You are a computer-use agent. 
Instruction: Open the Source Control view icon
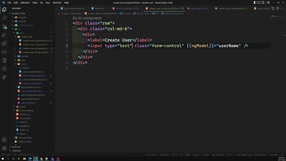click(x=4, y=27)
